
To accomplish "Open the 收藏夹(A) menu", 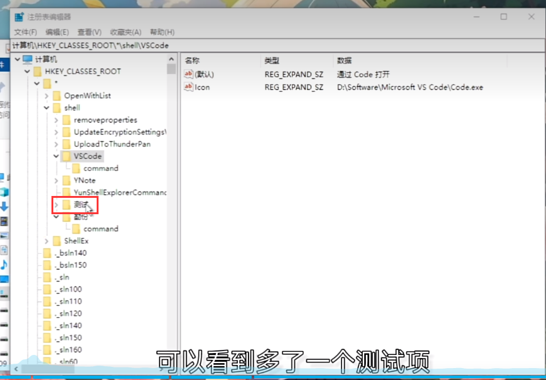I will 126,32.
